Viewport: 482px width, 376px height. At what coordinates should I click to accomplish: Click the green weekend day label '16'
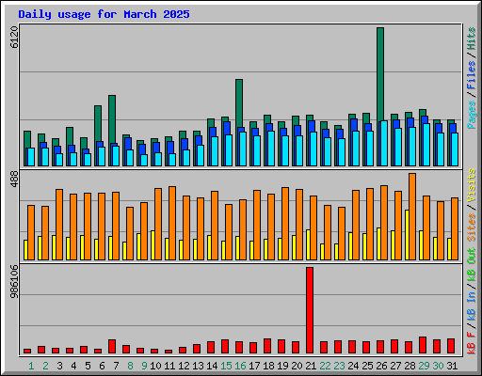click(240, 366)
